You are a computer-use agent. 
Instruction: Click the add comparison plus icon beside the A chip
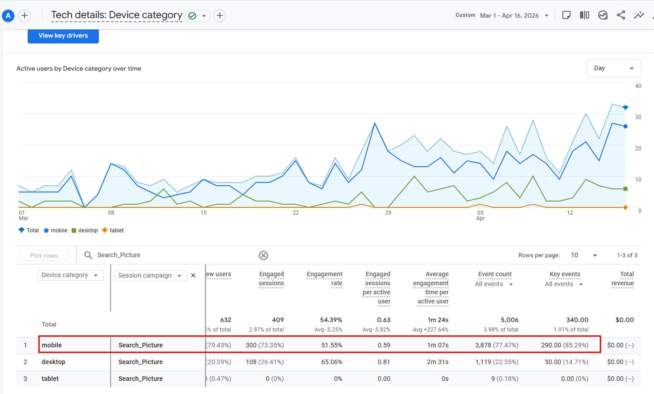[24, 16]
